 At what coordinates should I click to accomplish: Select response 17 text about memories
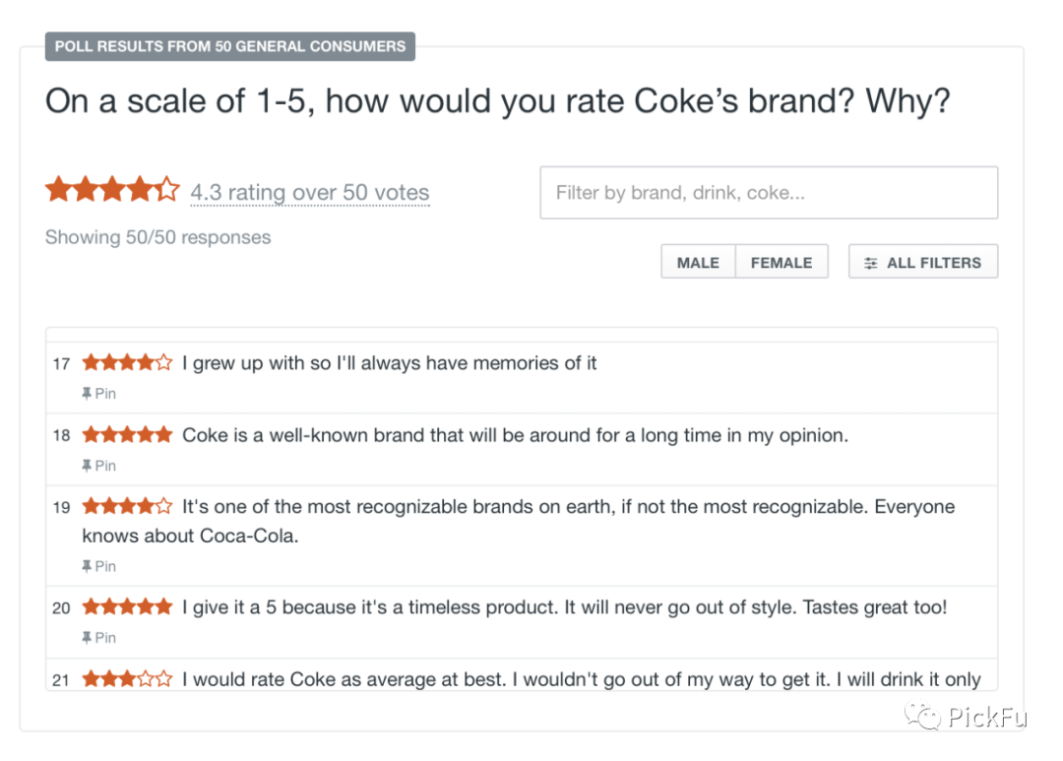pos(390,363)
